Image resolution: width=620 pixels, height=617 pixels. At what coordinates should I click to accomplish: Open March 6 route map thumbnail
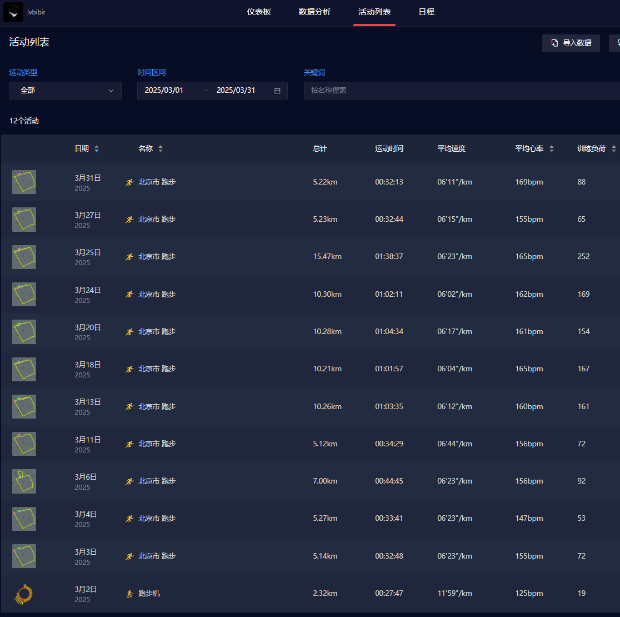click(24, 481)
